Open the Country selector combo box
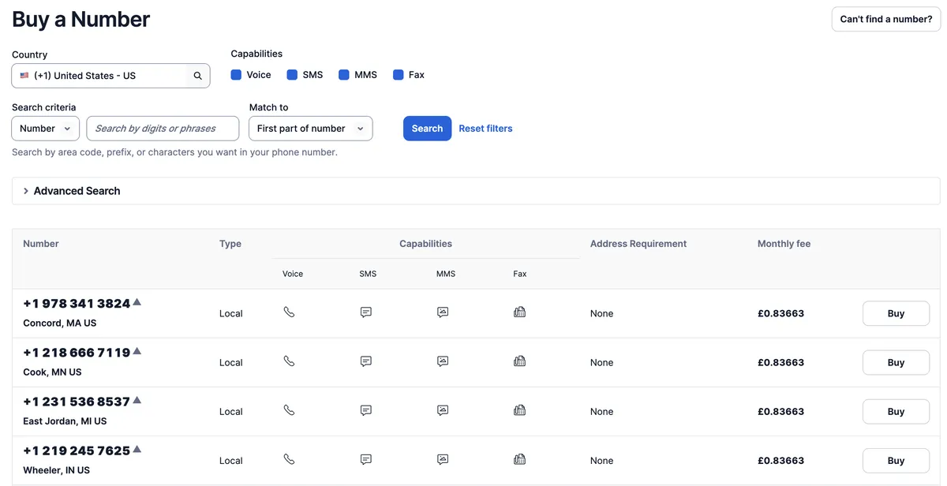Screen dimensions: 947x486 (x=110, y=76)
